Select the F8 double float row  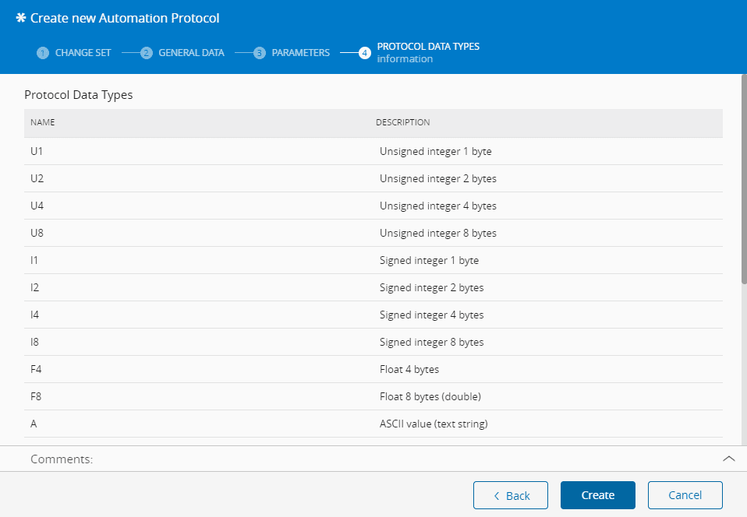pyautogui.click(x=373, y=397)
